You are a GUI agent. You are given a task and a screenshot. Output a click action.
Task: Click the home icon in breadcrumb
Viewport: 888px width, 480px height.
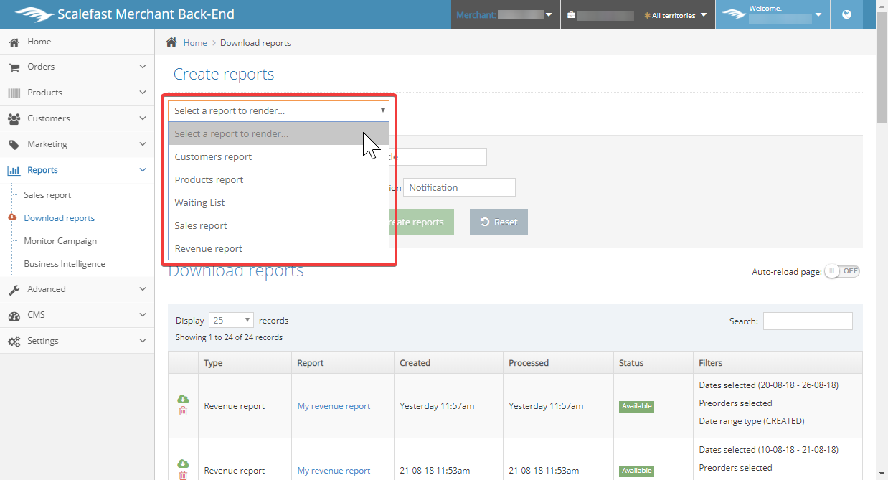pos(171,42)
